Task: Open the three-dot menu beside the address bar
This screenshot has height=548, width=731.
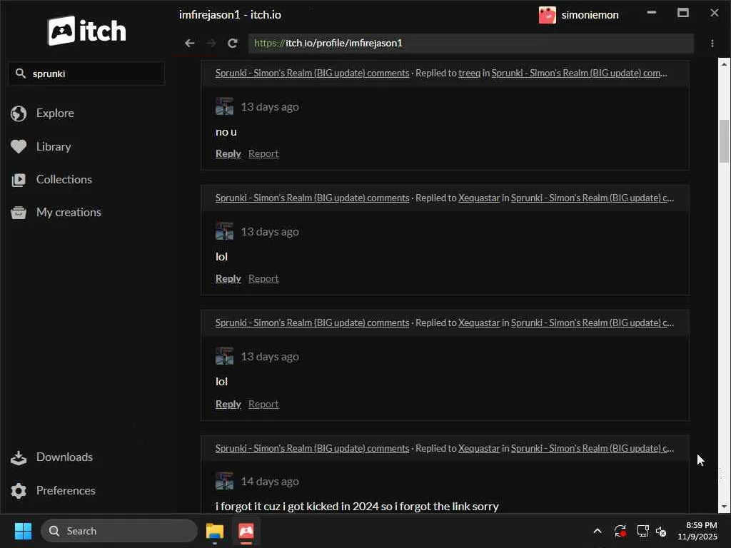Action: (x=712, y=43)
